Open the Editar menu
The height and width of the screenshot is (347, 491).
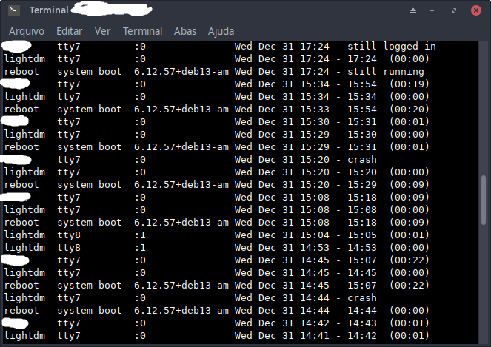pyautogui.click(x=69, y=31)
